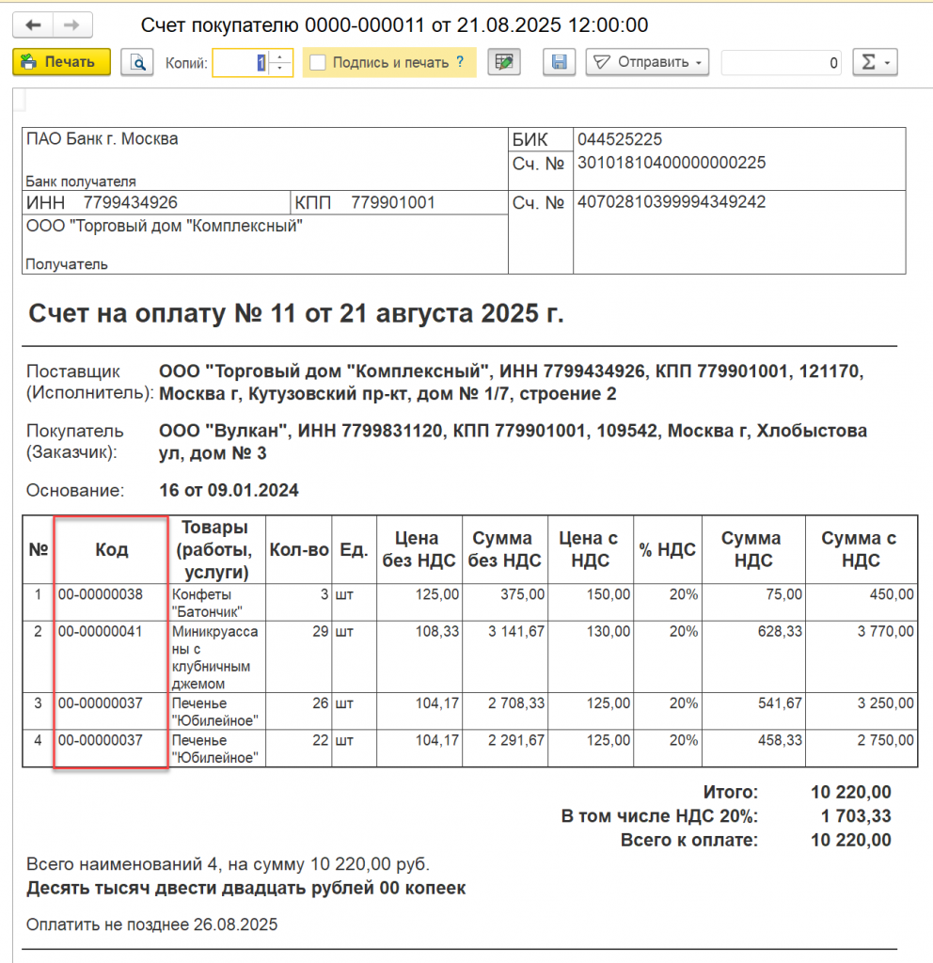The height and width of the screenshot is (963, 933).
Task: Enable the Подпись и печать checkbox
Action: (318, 63)
